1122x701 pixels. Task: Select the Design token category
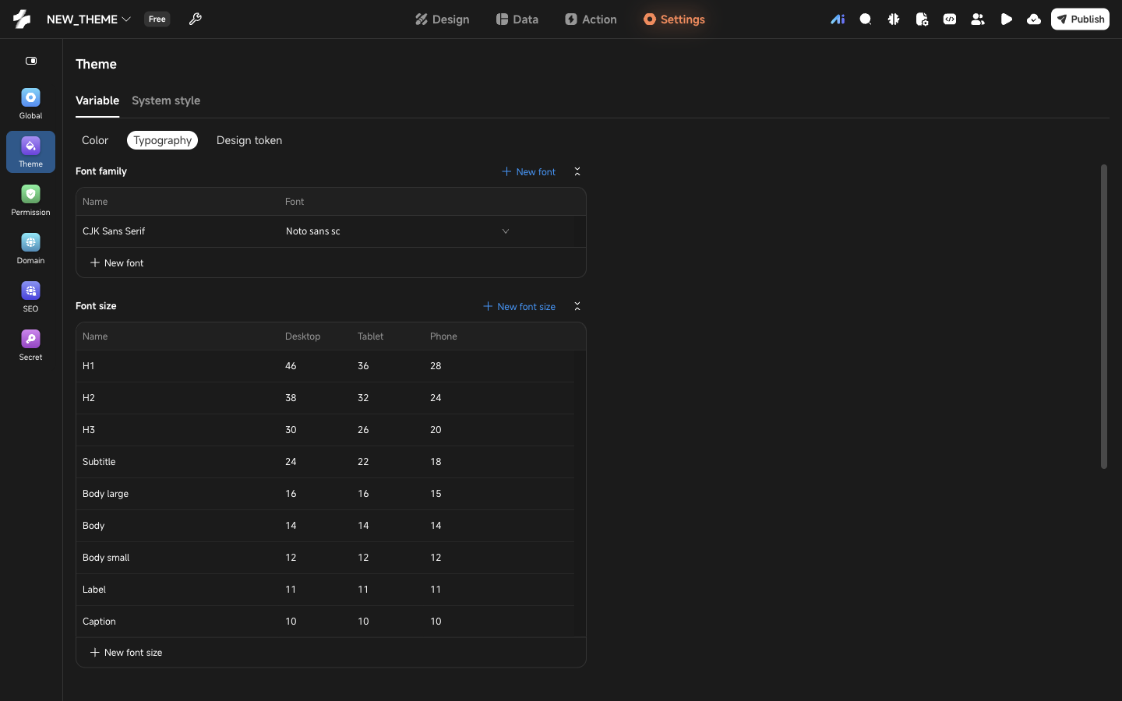click(249, 140)
